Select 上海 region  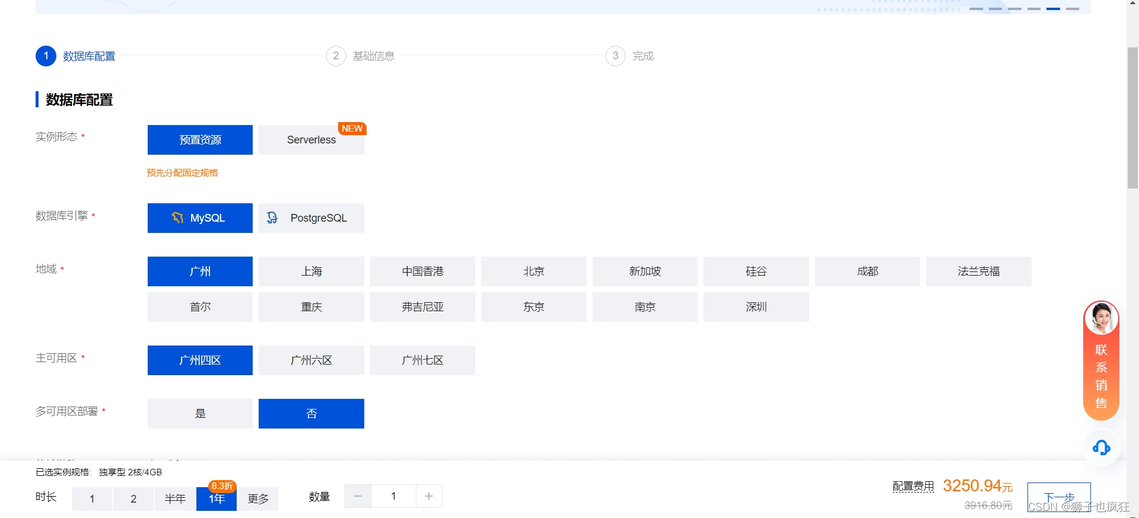tap(311, 271)
